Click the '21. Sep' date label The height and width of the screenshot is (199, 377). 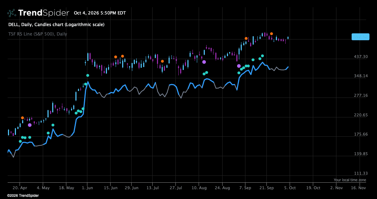(x=267, y=187)
